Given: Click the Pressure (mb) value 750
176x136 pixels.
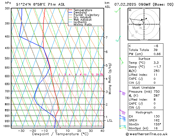Looking at the screenshot, I should click(157, 92).
